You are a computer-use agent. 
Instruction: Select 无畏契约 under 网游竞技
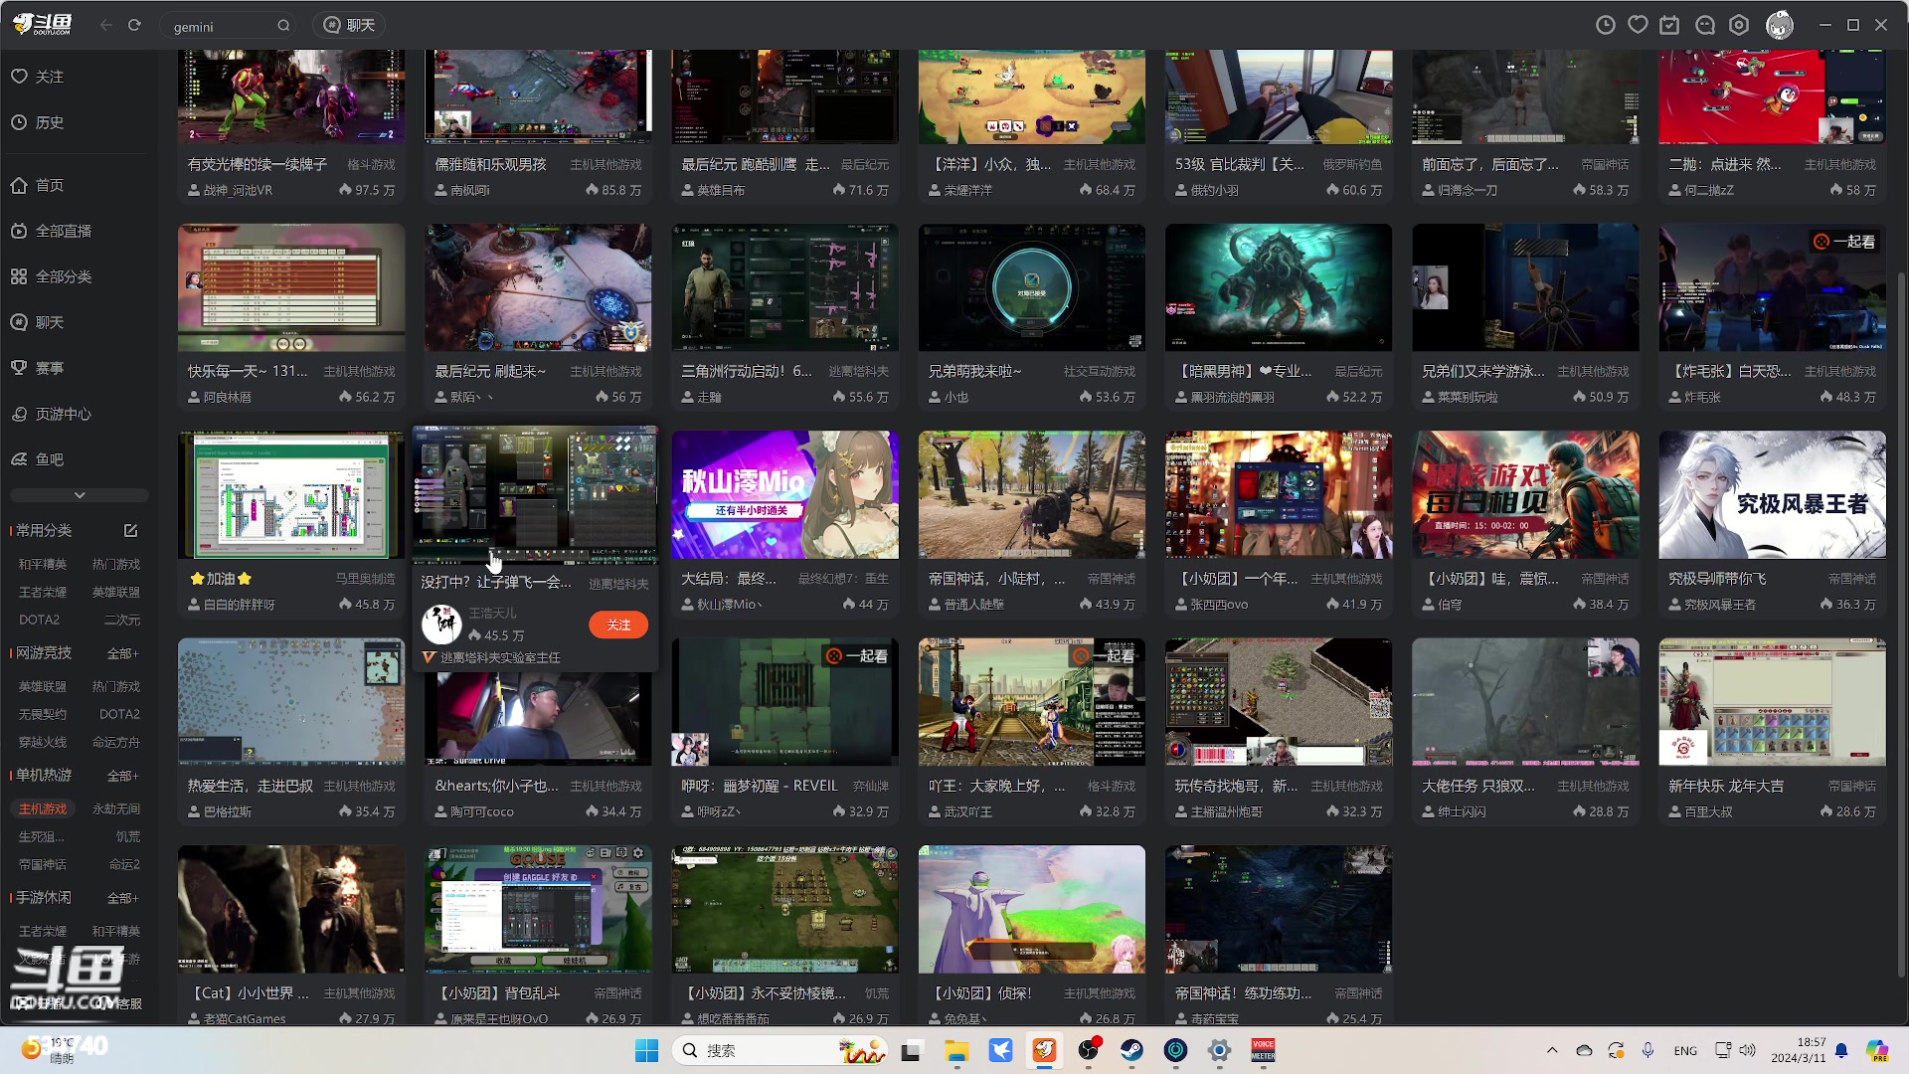tap(43, 715)
